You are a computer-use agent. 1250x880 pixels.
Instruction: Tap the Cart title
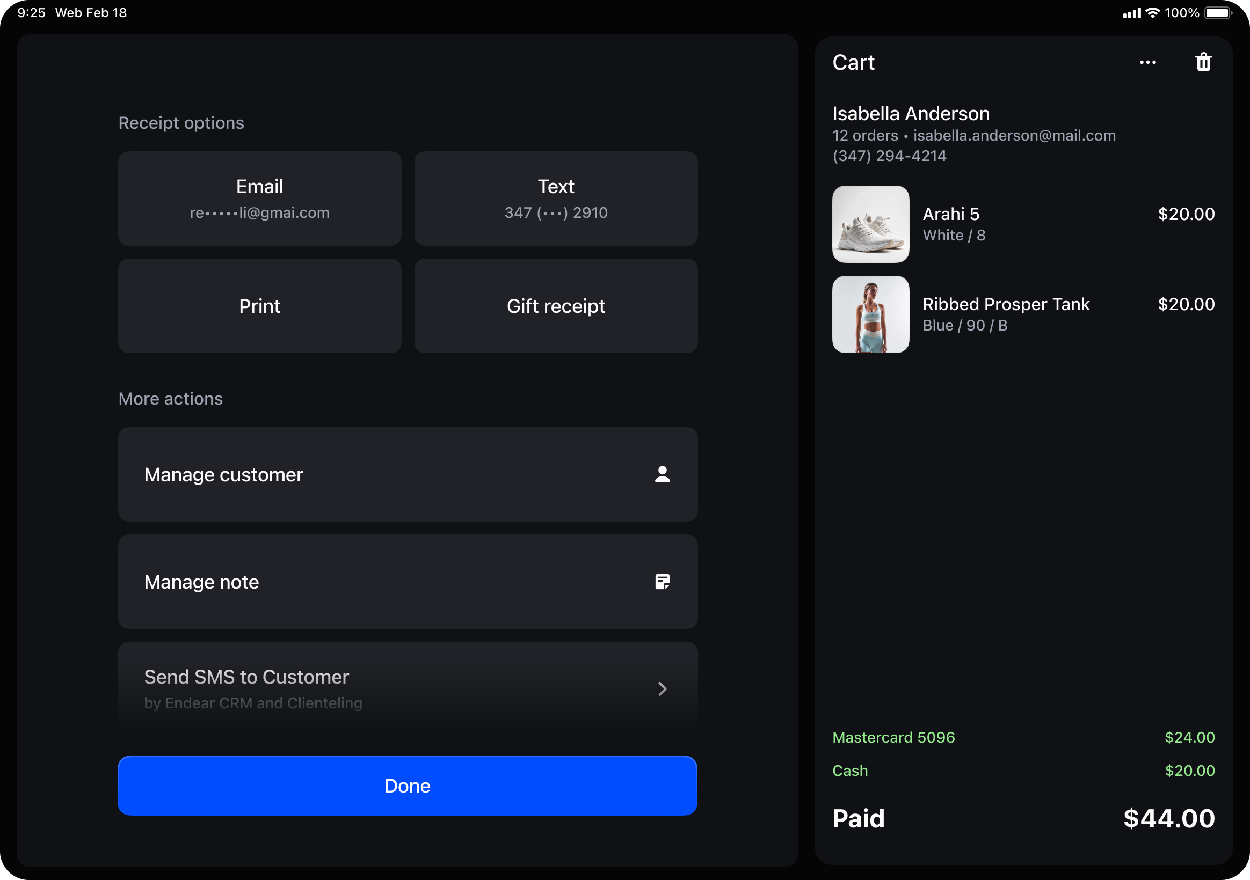[x=853, y=63]
